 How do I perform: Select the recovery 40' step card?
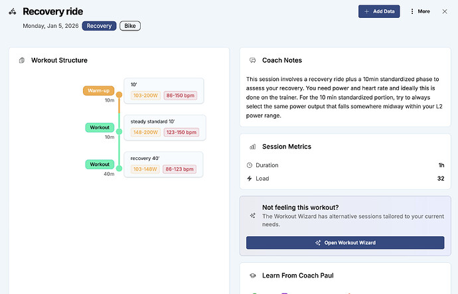pyautogui.click(x=164, y=164)
